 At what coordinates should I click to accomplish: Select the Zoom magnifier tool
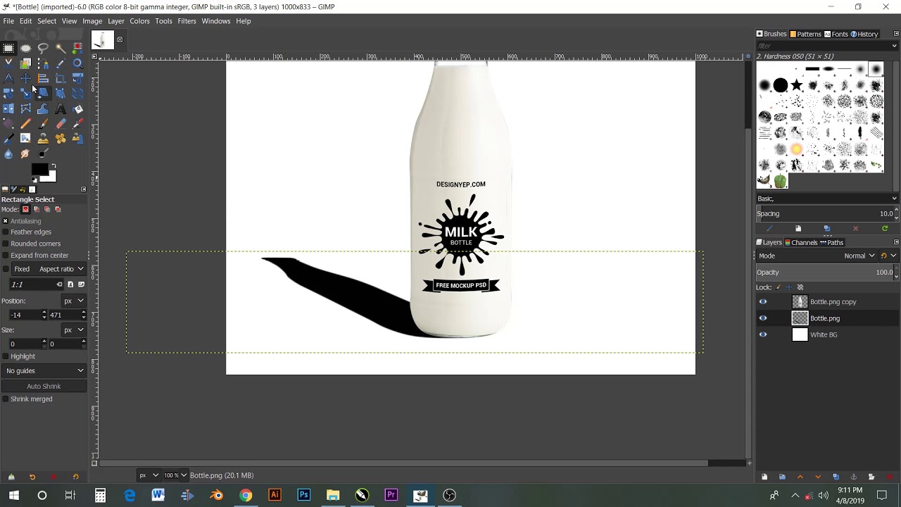77,63
